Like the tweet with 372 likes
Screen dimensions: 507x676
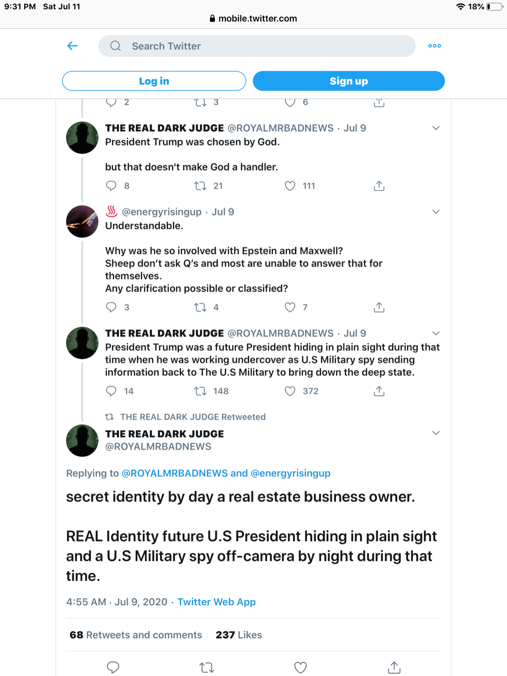[x=290, y=391]
